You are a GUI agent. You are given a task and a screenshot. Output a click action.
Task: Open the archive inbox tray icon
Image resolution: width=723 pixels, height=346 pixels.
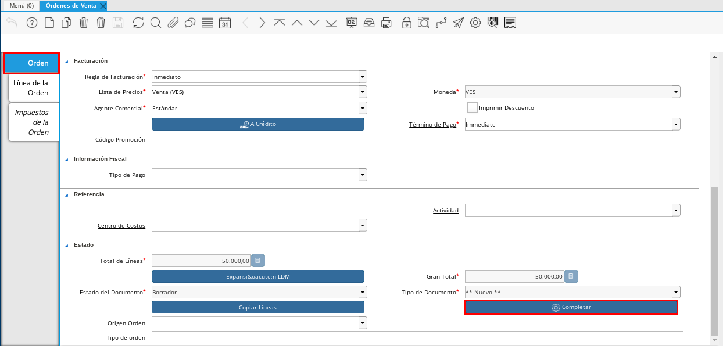click(x=369, y=23)
